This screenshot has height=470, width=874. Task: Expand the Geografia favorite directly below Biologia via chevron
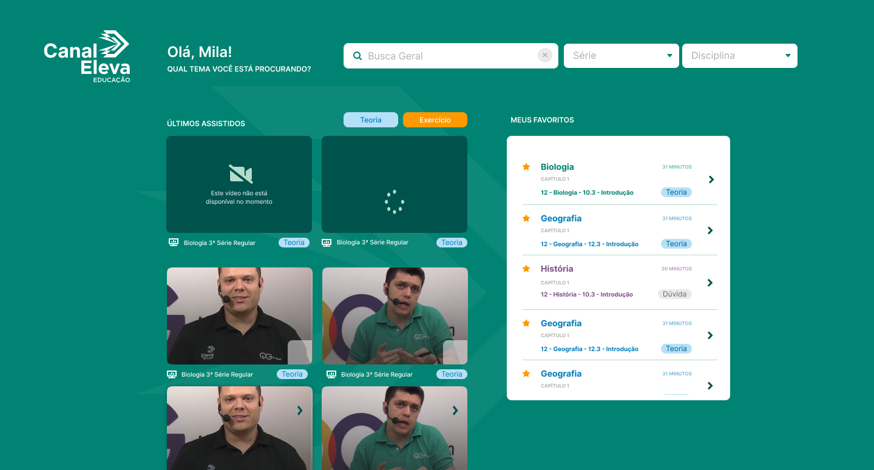tap(711, 230)
